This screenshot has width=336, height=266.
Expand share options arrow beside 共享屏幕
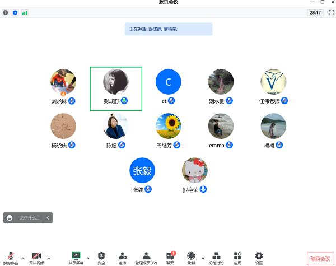pyautogui.click(x=88, y=258)
